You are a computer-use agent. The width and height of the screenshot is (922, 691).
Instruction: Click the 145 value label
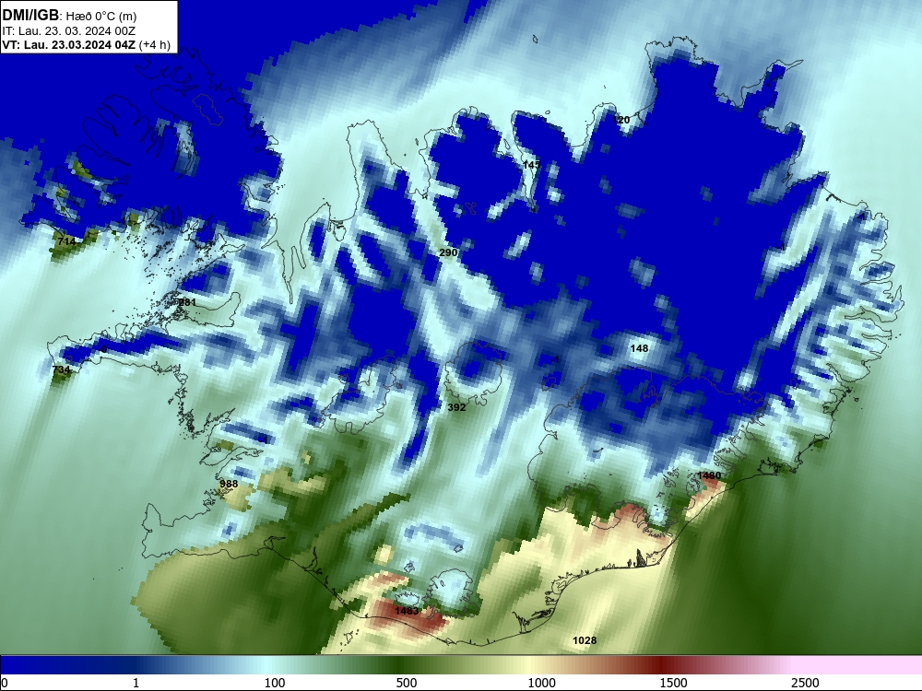pos(532,165)
